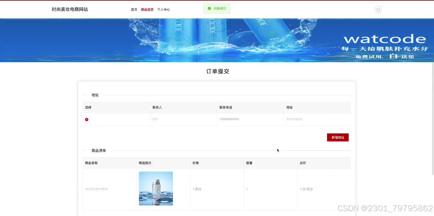Click the 新增地址 button

(x=338, y=137)
